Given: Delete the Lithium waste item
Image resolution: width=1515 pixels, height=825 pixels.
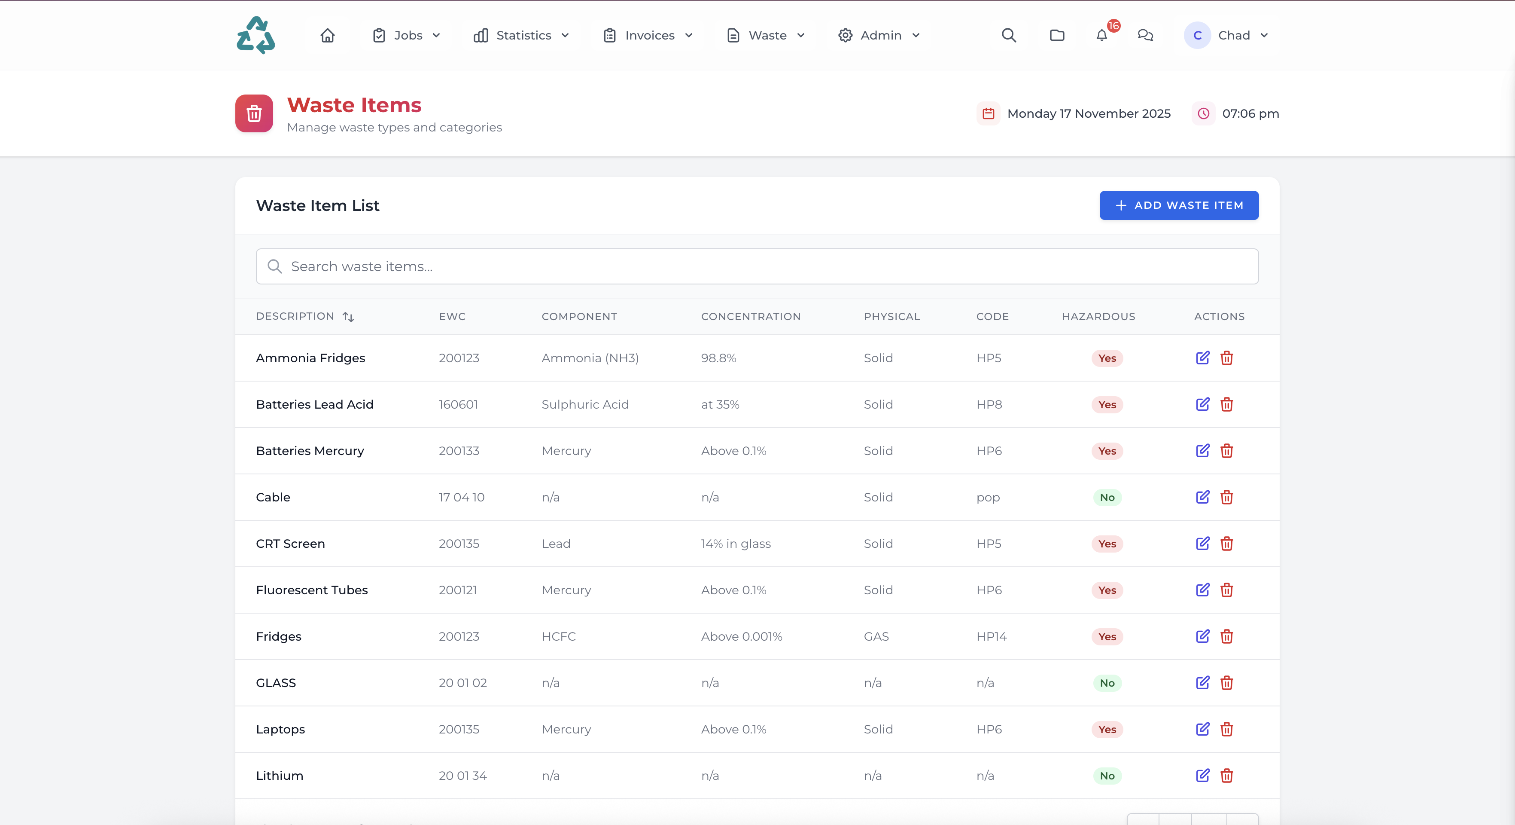Looking at the screenshot, I should (1226, 776).
